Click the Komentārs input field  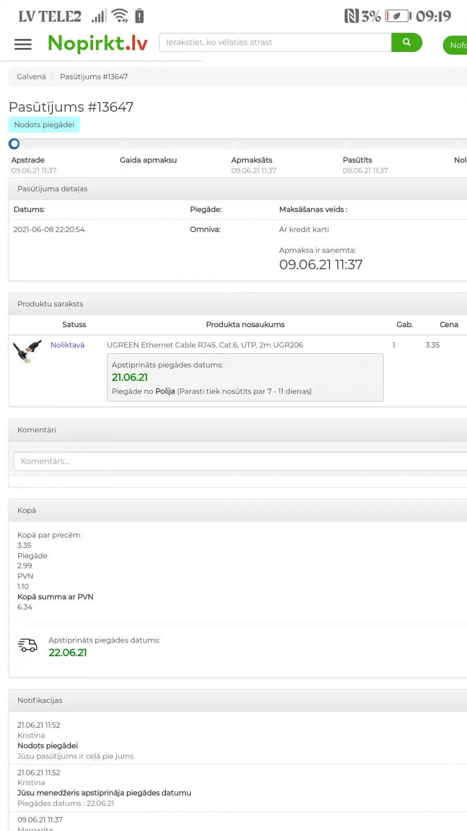tap(240, 461)
